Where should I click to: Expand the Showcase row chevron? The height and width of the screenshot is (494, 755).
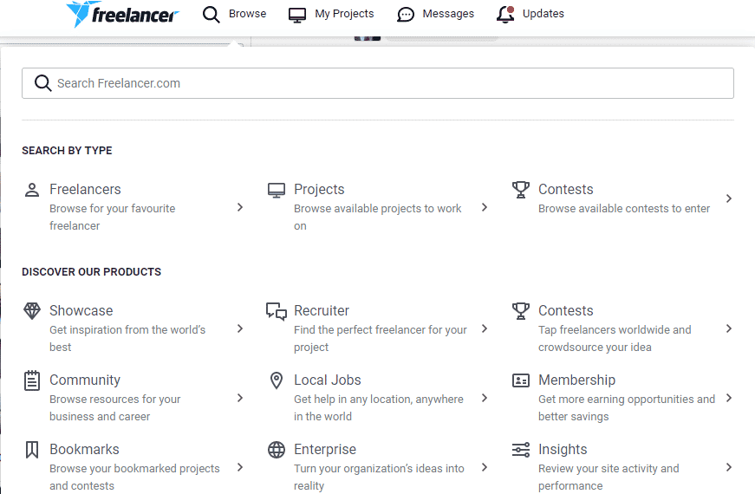(240, 328)
